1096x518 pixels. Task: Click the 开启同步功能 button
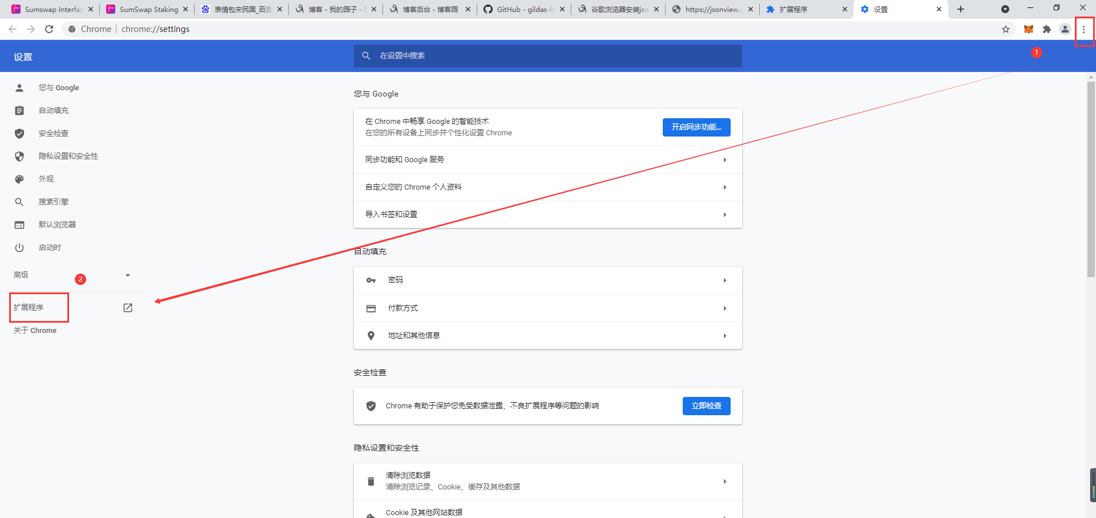coord(696,127)
